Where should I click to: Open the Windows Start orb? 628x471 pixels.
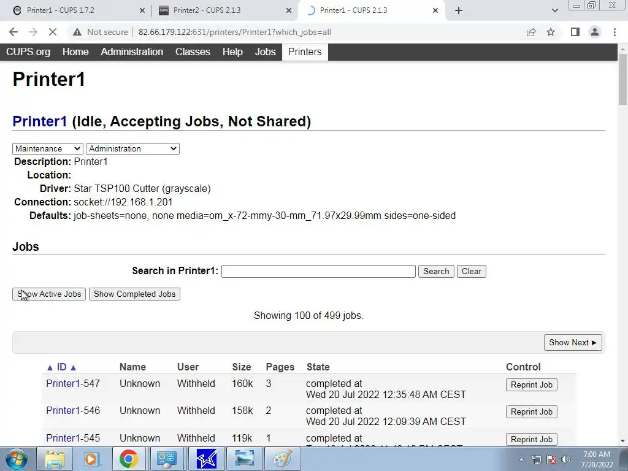16,459
